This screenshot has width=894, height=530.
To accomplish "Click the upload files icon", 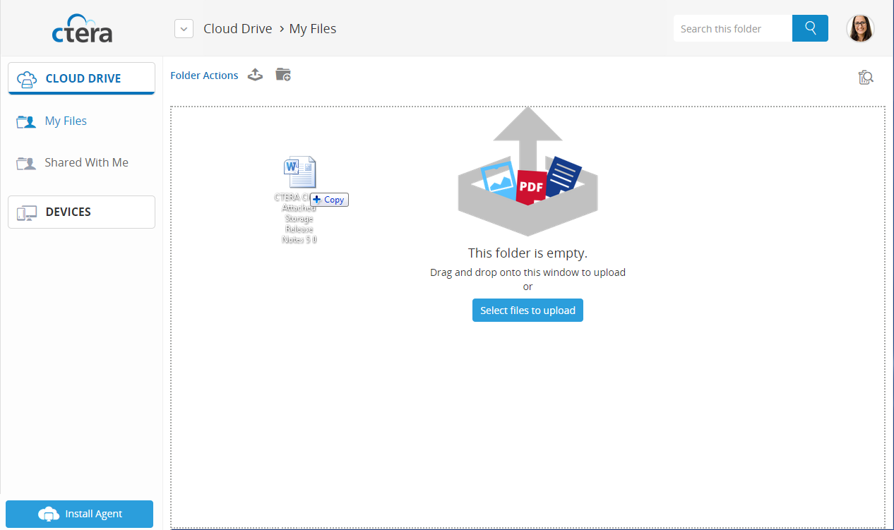I will (255, 74).
